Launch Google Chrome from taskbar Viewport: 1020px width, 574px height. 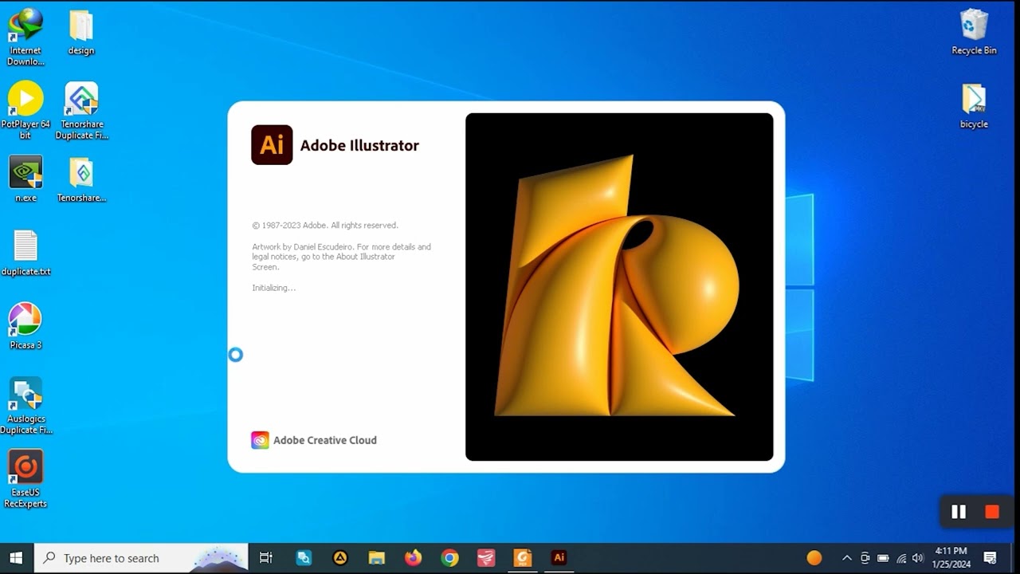click(x=449, y=558)
